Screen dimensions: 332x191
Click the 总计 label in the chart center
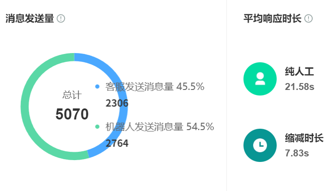[x=72, y=95]
